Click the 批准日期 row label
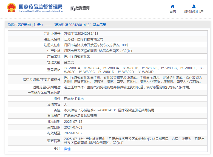This screenshot has width=213, height=157. (54, 122)
